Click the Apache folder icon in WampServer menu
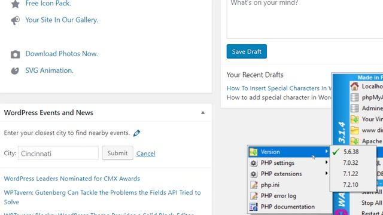The width and height of the screenshot is (383, 215). [x=354, y=141]
